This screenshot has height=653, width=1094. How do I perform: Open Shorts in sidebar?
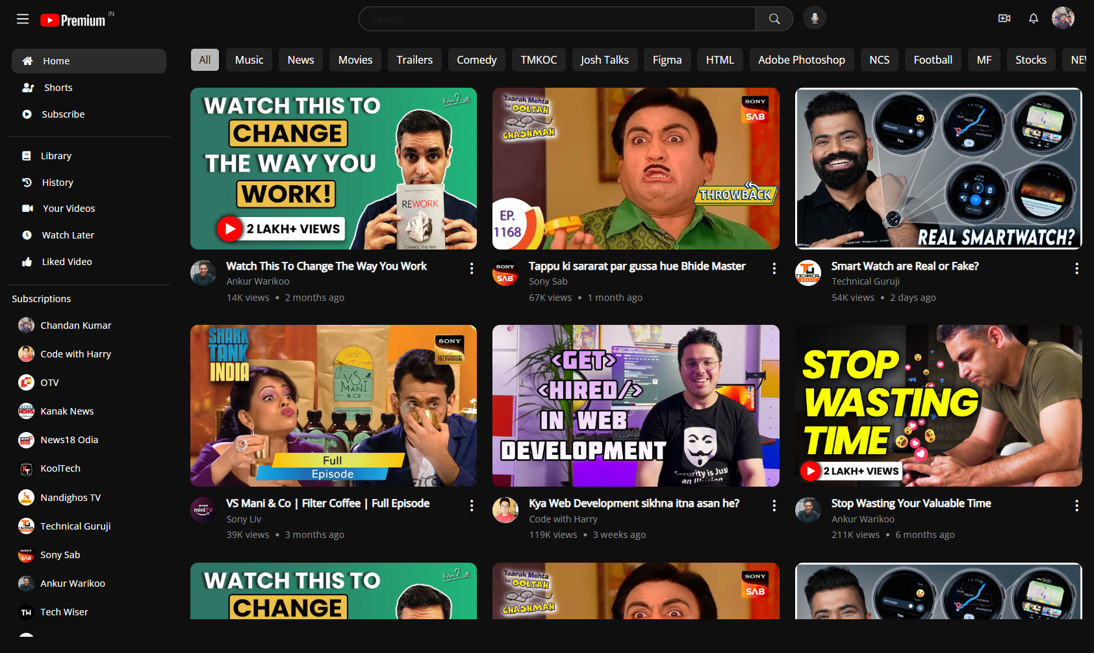pyautogui.click(x=89, y=88)
